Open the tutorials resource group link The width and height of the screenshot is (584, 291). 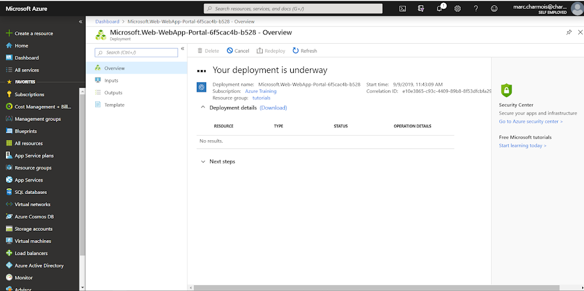click(x=262, y=98)
